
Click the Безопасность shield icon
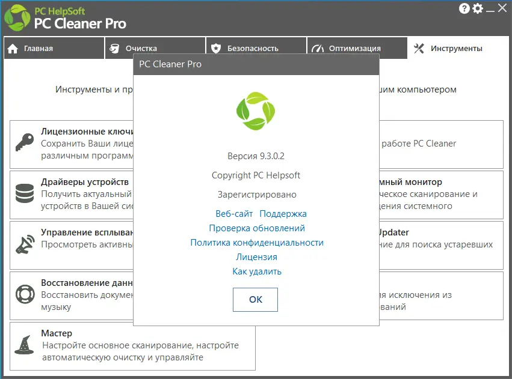pyautogui.click(x=215, y=47)
